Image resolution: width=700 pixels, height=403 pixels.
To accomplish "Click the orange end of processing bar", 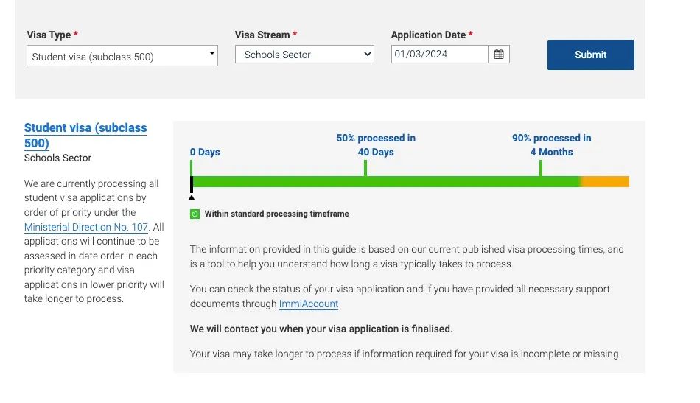I will [606, 182].
